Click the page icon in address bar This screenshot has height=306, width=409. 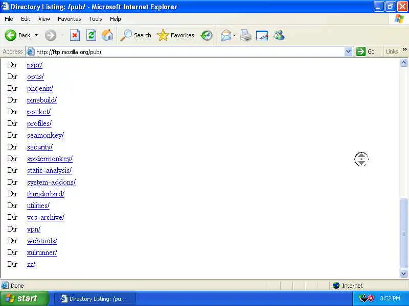[31, 52]
